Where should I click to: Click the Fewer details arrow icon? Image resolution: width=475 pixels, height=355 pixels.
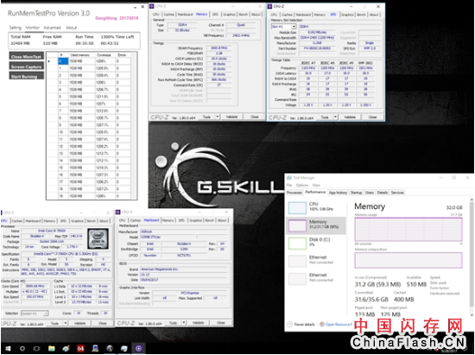[289, 325]
